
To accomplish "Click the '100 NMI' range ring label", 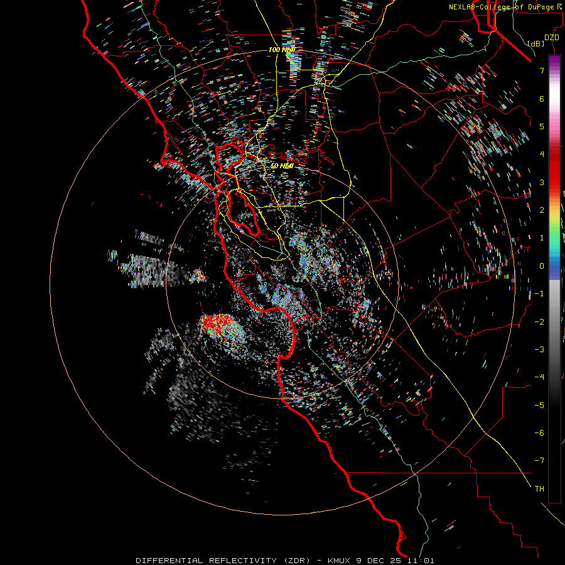I will [x=282, y=50].
